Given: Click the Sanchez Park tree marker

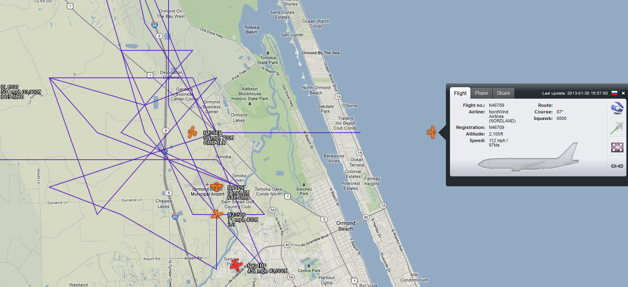Looking at the screenshot, I should pyautogui.click(x=304, y=184).
